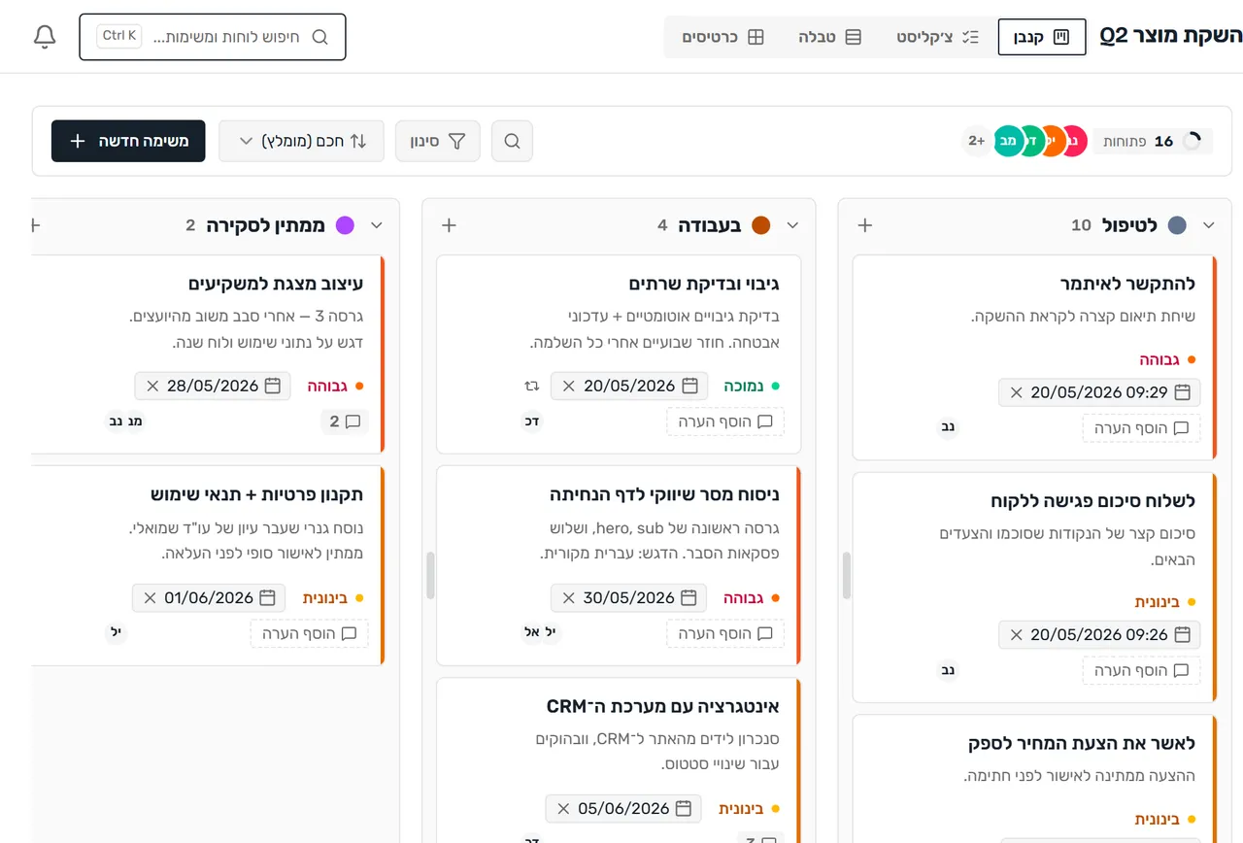The height and width of the screenshot is (843, 1243).
Task: Switch to the כרטיסים view tab
Action: (x=723, y=37)
